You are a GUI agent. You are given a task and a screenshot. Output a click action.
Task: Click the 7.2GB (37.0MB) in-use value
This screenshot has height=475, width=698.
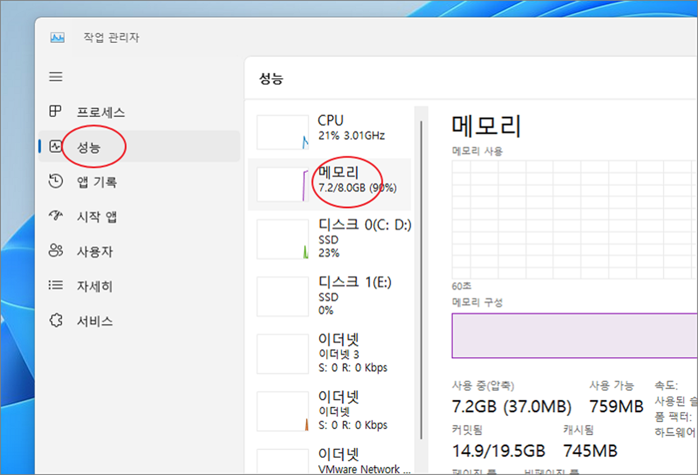click(x=511, y=406)
